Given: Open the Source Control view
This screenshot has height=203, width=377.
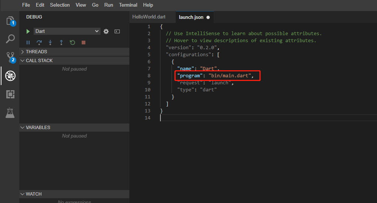Looking at the screenshot, I should (10, 57).
